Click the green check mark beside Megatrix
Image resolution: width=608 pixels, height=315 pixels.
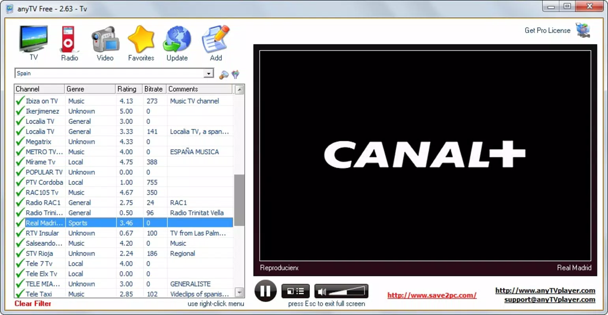pos(20,142)
